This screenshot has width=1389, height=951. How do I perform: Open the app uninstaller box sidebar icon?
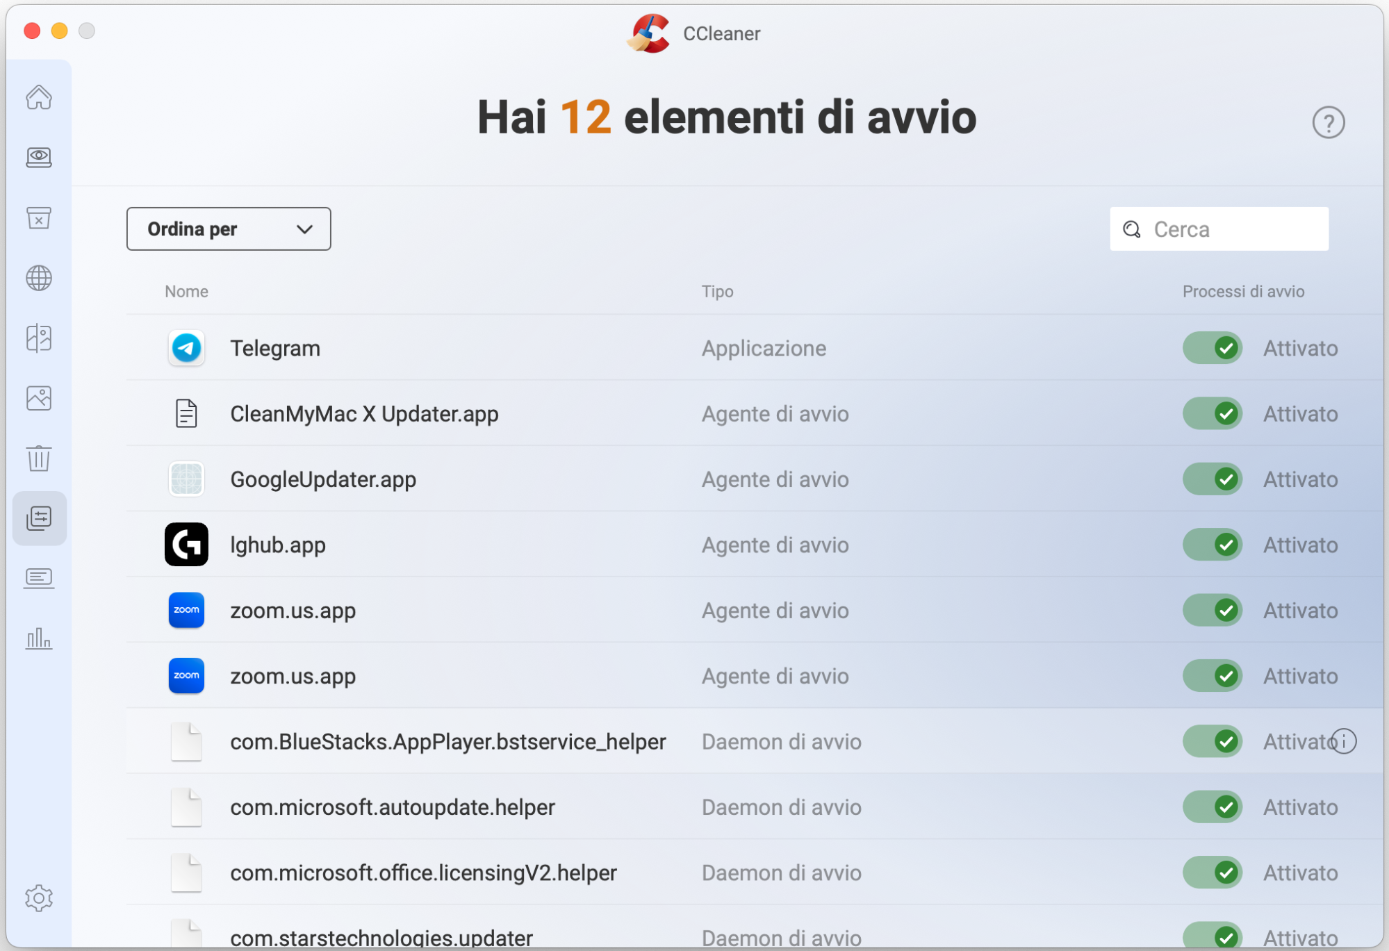pyautogui.click(x=39, y=218)
